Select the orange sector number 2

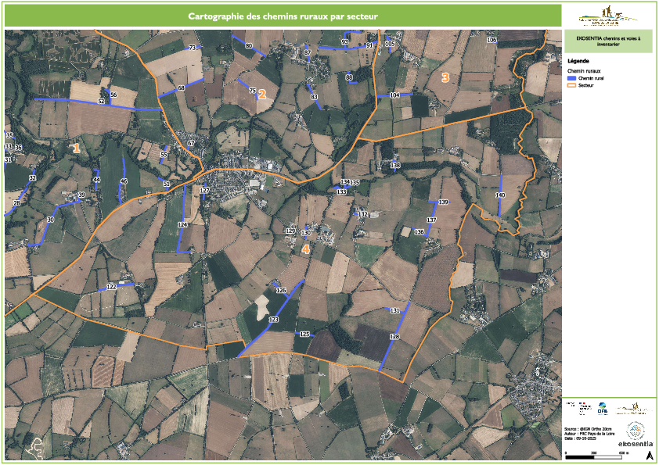pyautogui.click(x=263, y=94)
